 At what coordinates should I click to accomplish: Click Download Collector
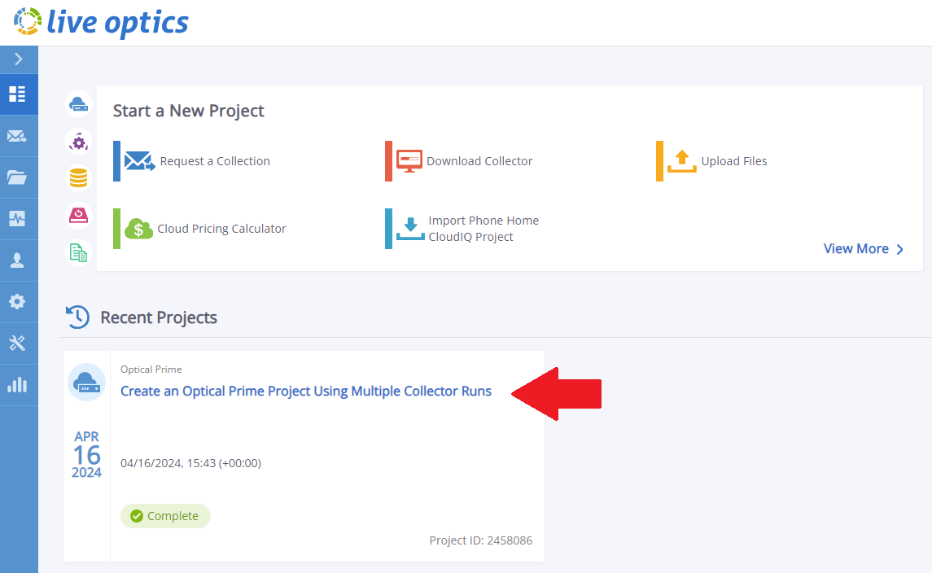tap(479, 161)
